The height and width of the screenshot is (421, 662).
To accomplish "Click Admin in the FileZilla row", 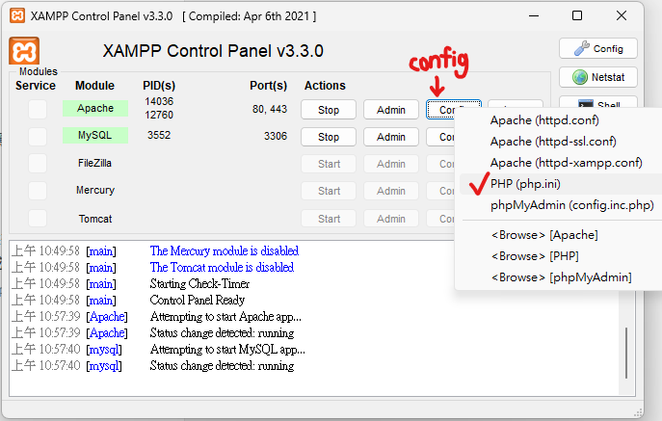I will pyautogui.click(x=391, y=164).
